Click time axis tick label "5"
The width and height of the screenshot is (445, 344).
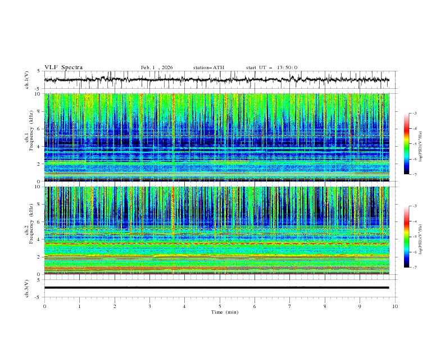[x=220, y=306]
